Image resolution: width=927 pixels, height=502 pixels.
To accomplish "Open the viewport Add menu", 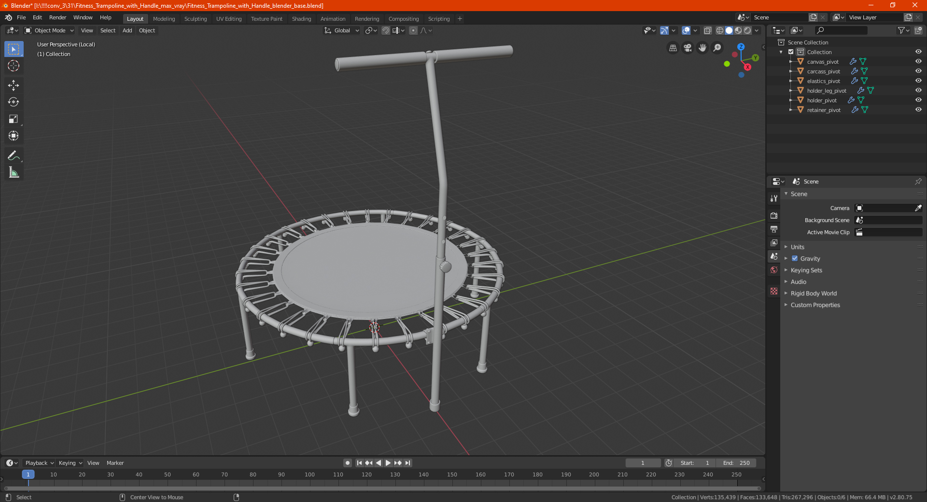I will point(127,30).
